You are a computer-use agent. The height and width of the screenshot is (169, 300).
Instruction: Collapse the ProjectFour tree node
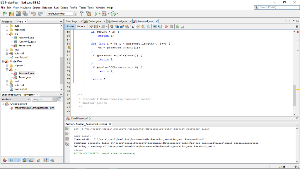3,62
